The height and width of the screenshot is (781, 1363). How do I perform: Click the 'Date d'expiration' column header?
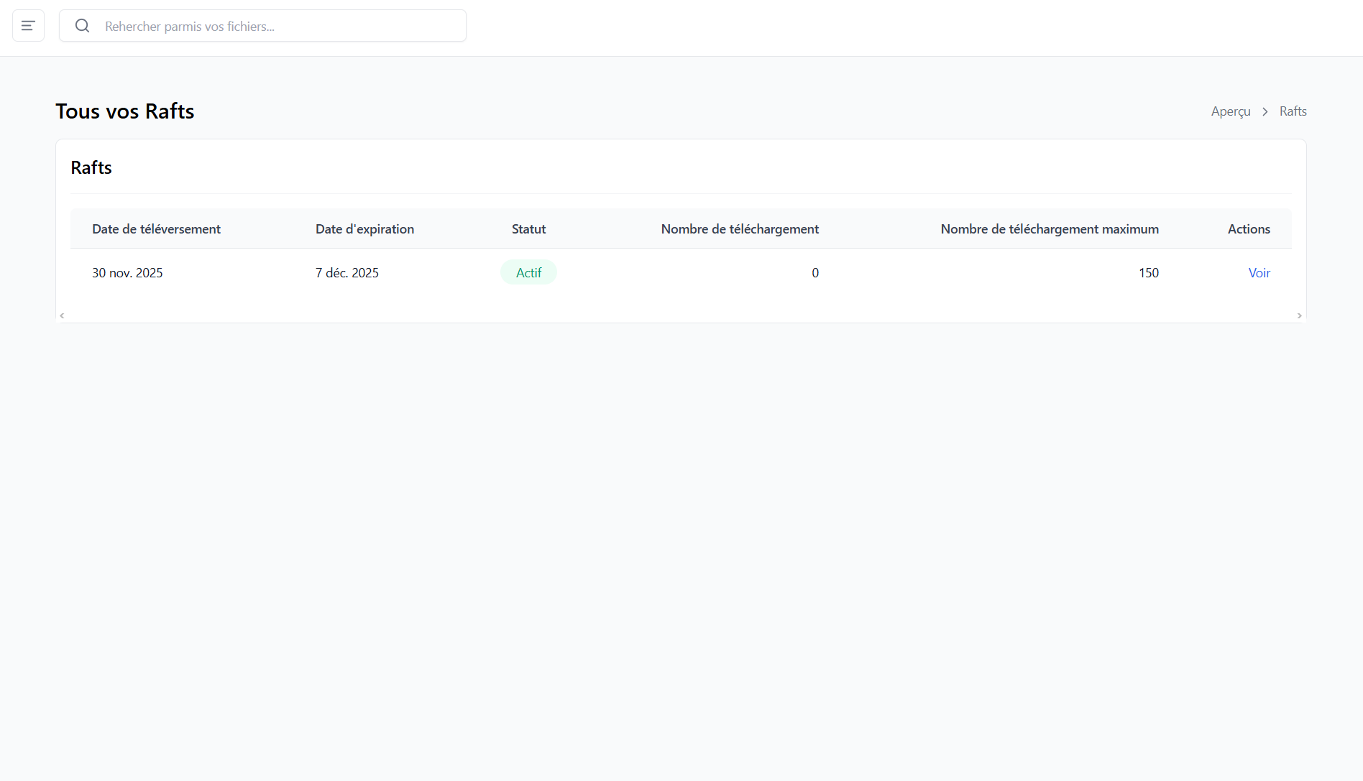click(364, 229)
